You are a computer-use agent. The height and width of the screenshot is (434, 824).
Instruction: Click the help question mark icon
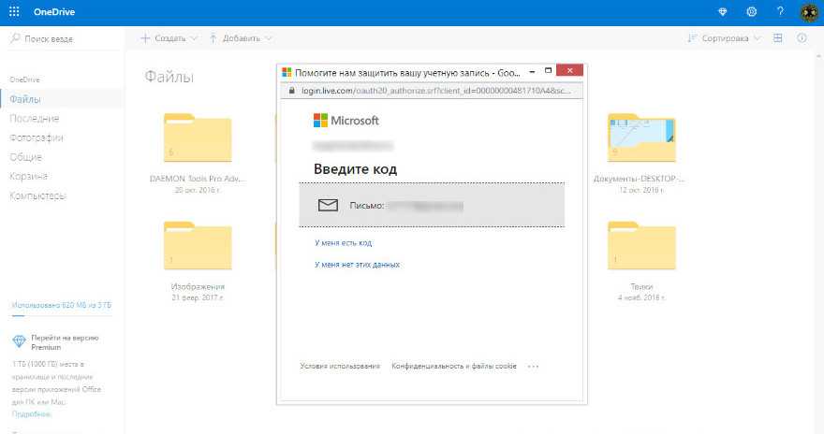tap(780, 12)
